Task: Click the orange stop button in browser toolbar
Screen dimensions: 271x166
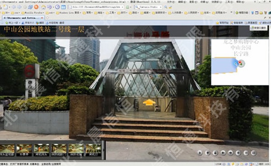Action: (36, 7)
